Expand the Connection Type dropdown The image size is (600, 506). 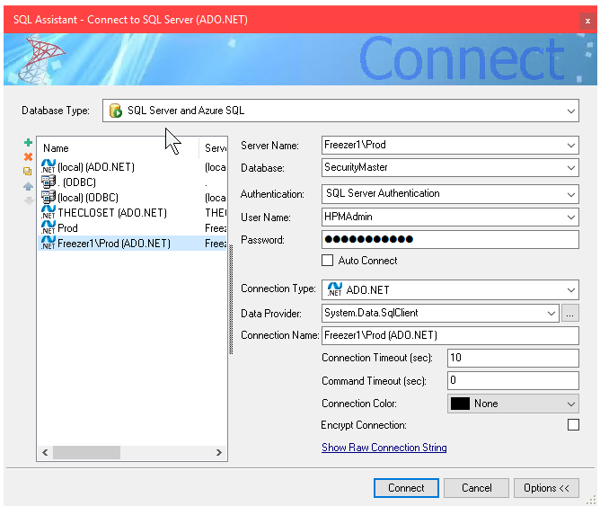(x=571, y=290)
